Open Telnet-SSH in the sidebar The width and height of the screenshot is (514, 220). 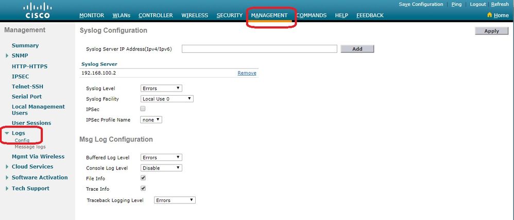click(27, 87)
